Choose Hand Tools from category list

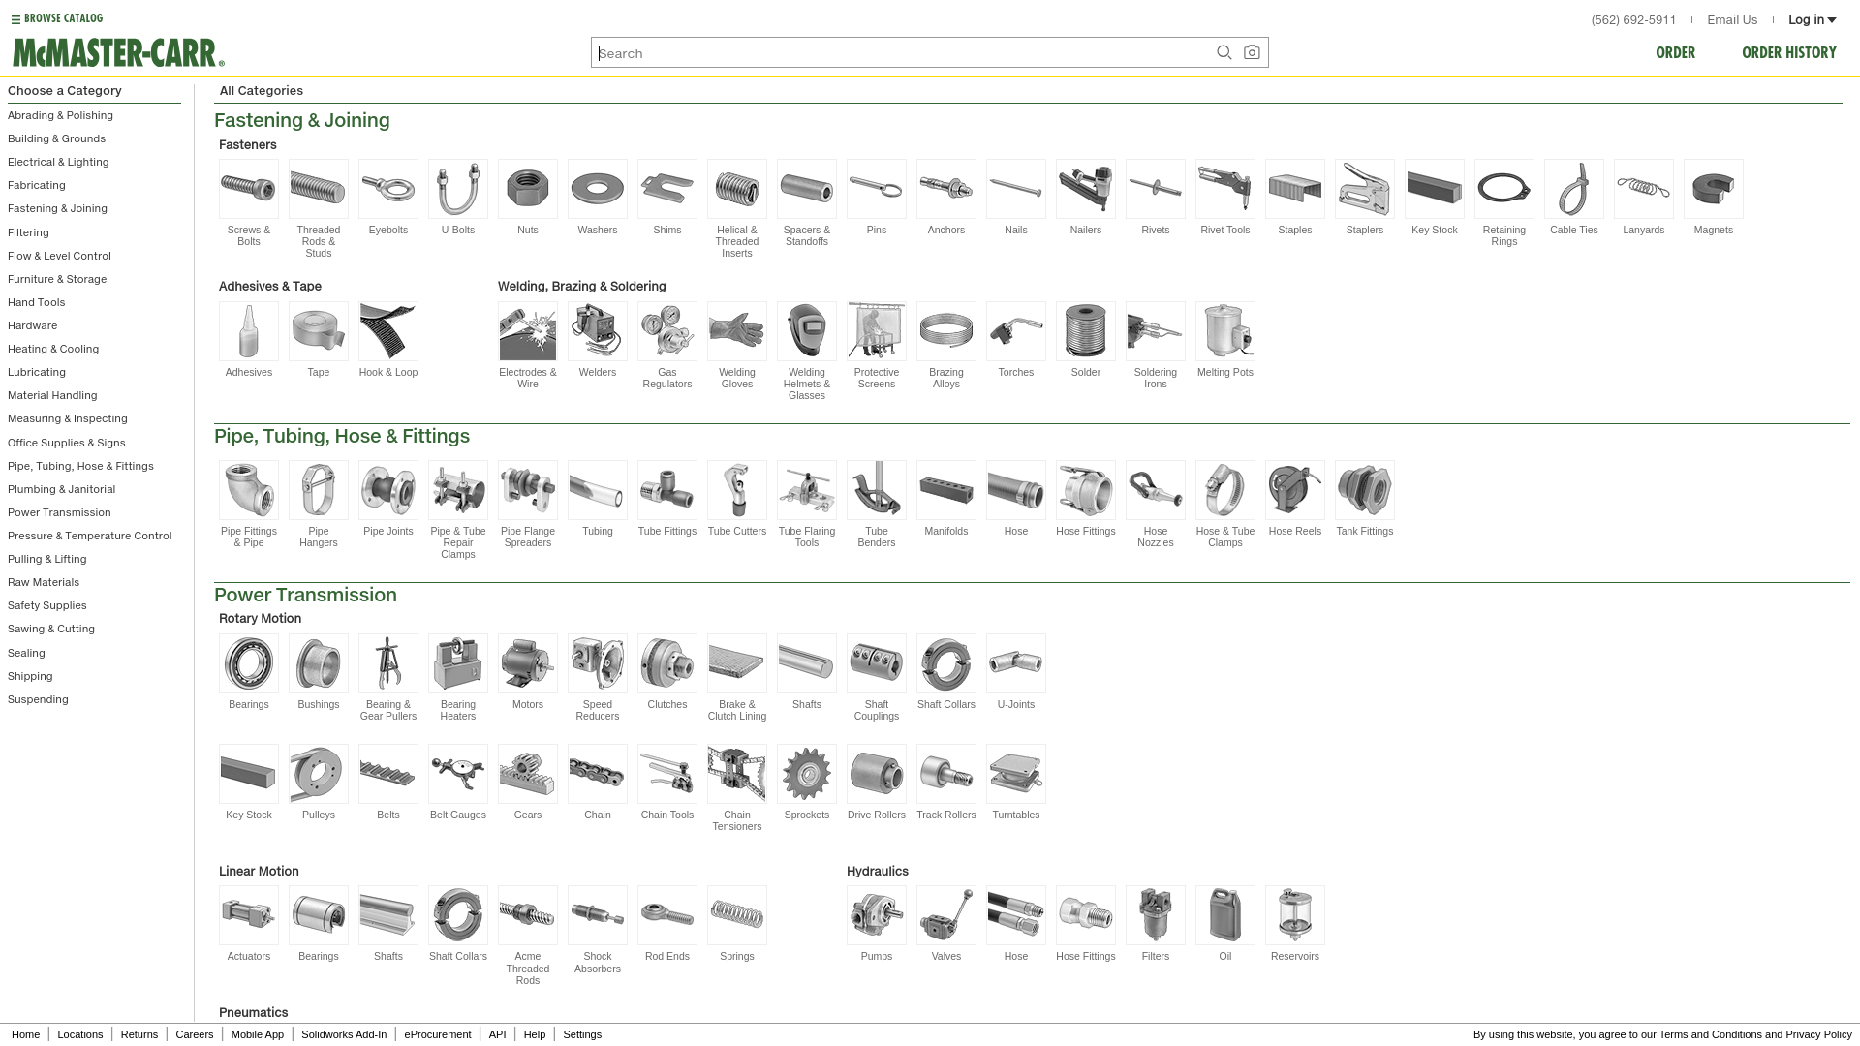[x=37, y=302]
